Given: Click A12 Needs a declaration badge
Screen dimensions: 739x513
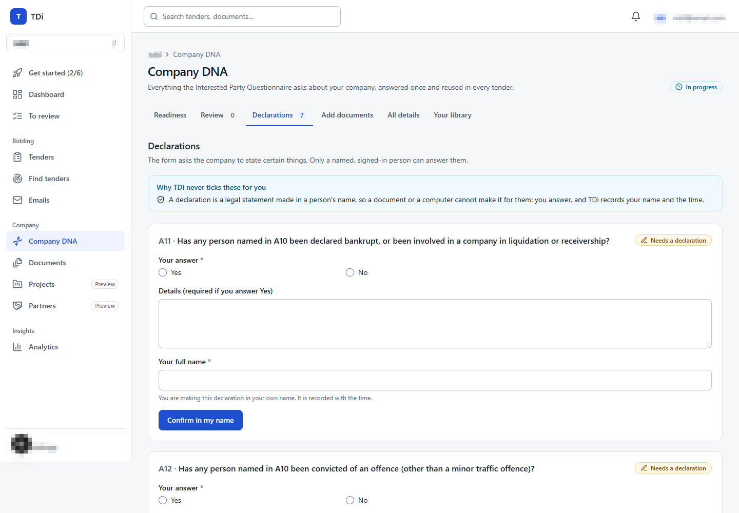Looking at the screenshot, I should 673,468.
